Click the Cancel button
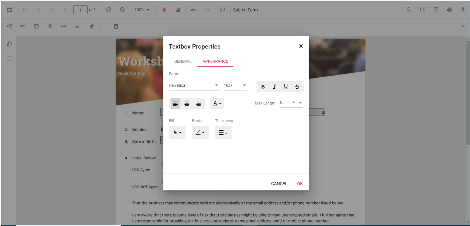Viewport: 470px width, 226px height. (279, 184)
